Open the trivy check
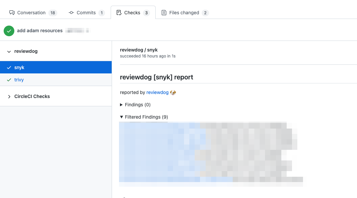This screenshot has width=357, height=198. (x=19, y=80)
